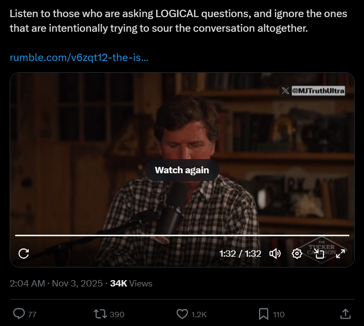The height and width of the screenshot is (326, 364).
Task: Like the post with the heart icon
Action: pos(181,314)
